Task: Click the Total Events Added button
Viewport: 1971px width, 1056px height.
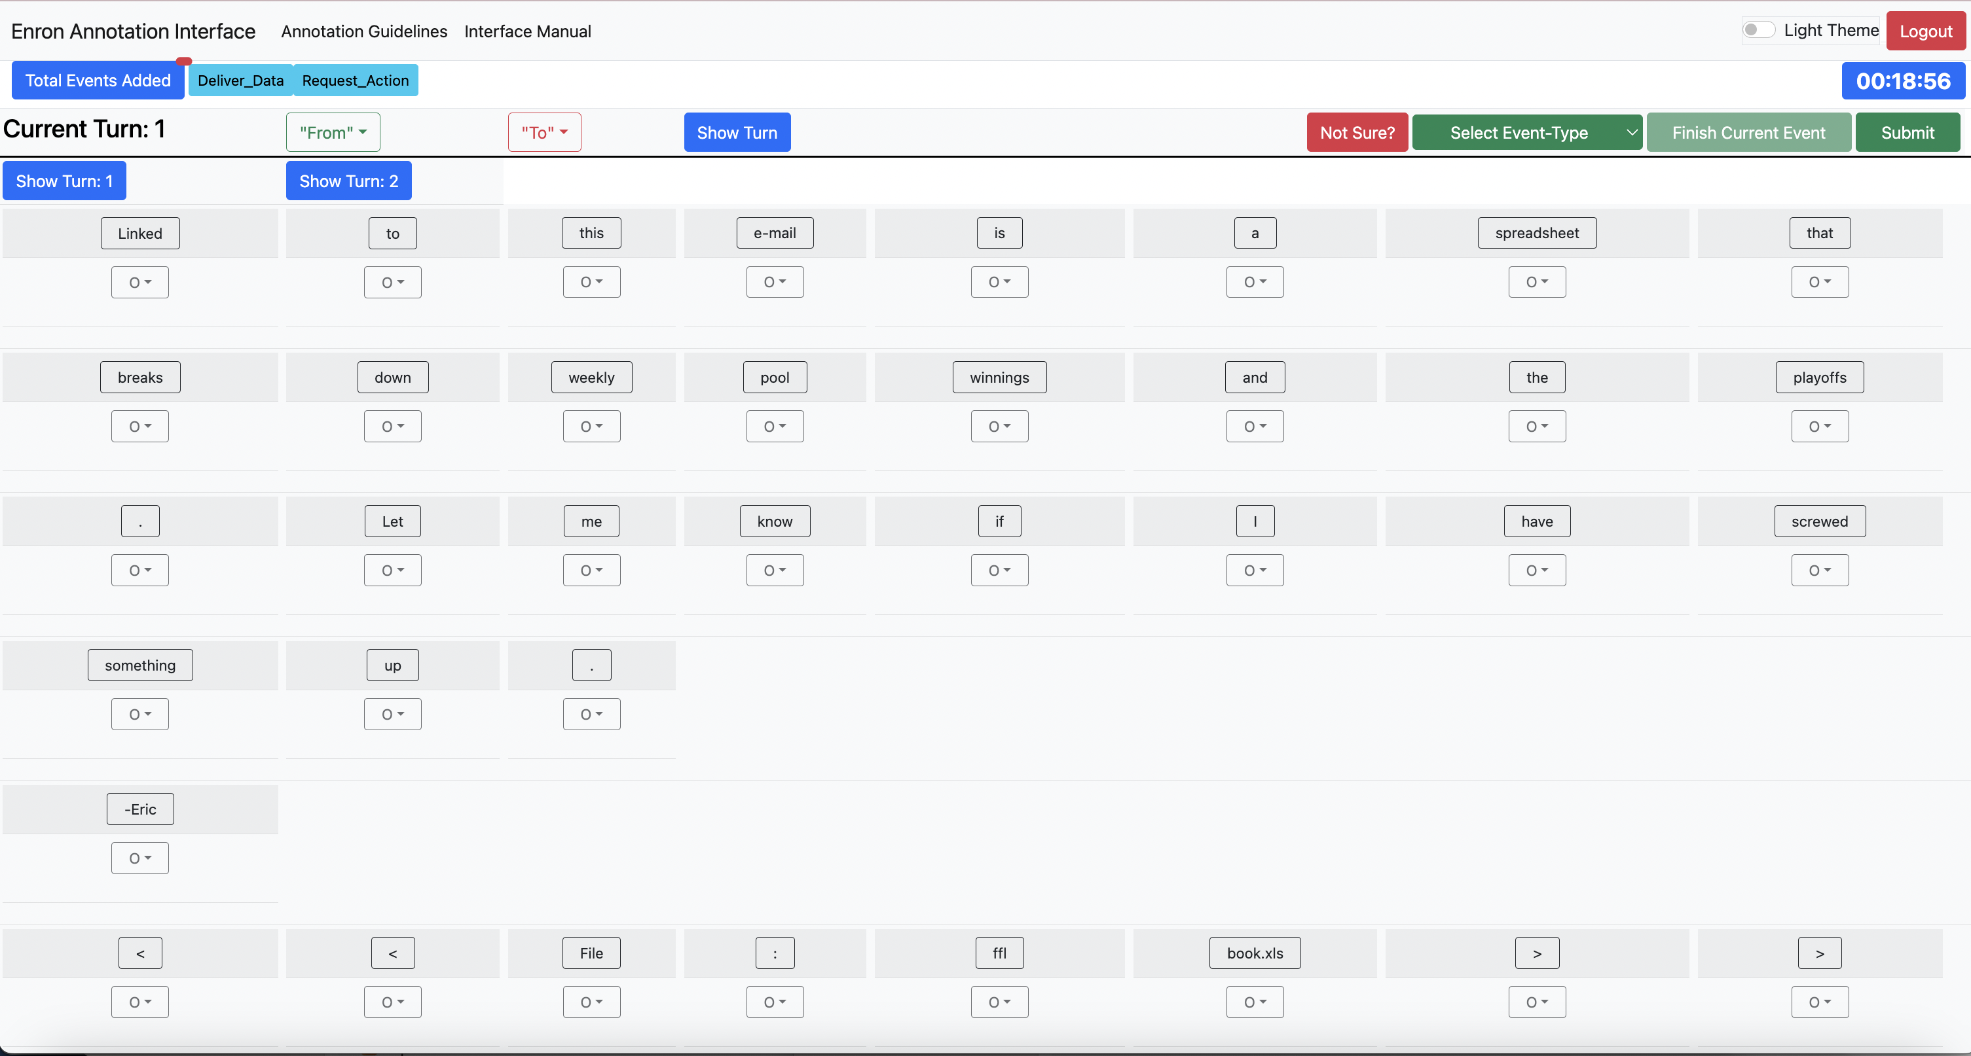Action: tap(98, 80)
